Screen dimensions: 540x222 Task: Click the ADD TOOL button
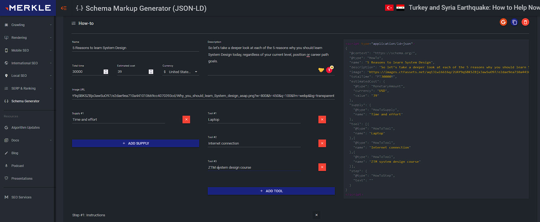pyautogui.click(x=271, y=191)
